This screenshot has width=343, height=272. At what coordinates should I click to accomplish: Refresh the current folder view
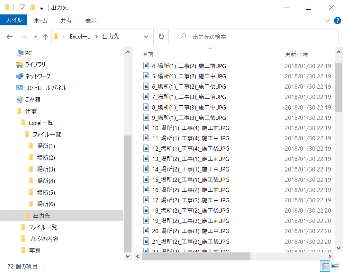pyautogui.click(x=161, y=37)
